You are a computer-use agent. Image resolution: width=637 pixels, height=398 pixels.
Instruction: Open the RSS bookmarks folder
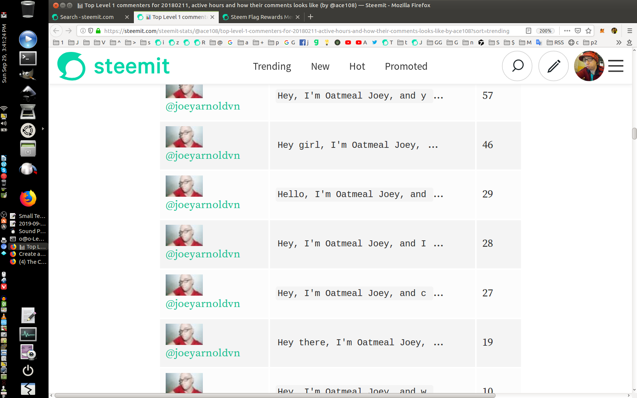tap(555, 42)
